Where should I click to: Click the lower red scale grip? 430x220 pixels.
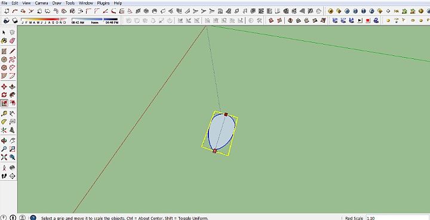214,151
